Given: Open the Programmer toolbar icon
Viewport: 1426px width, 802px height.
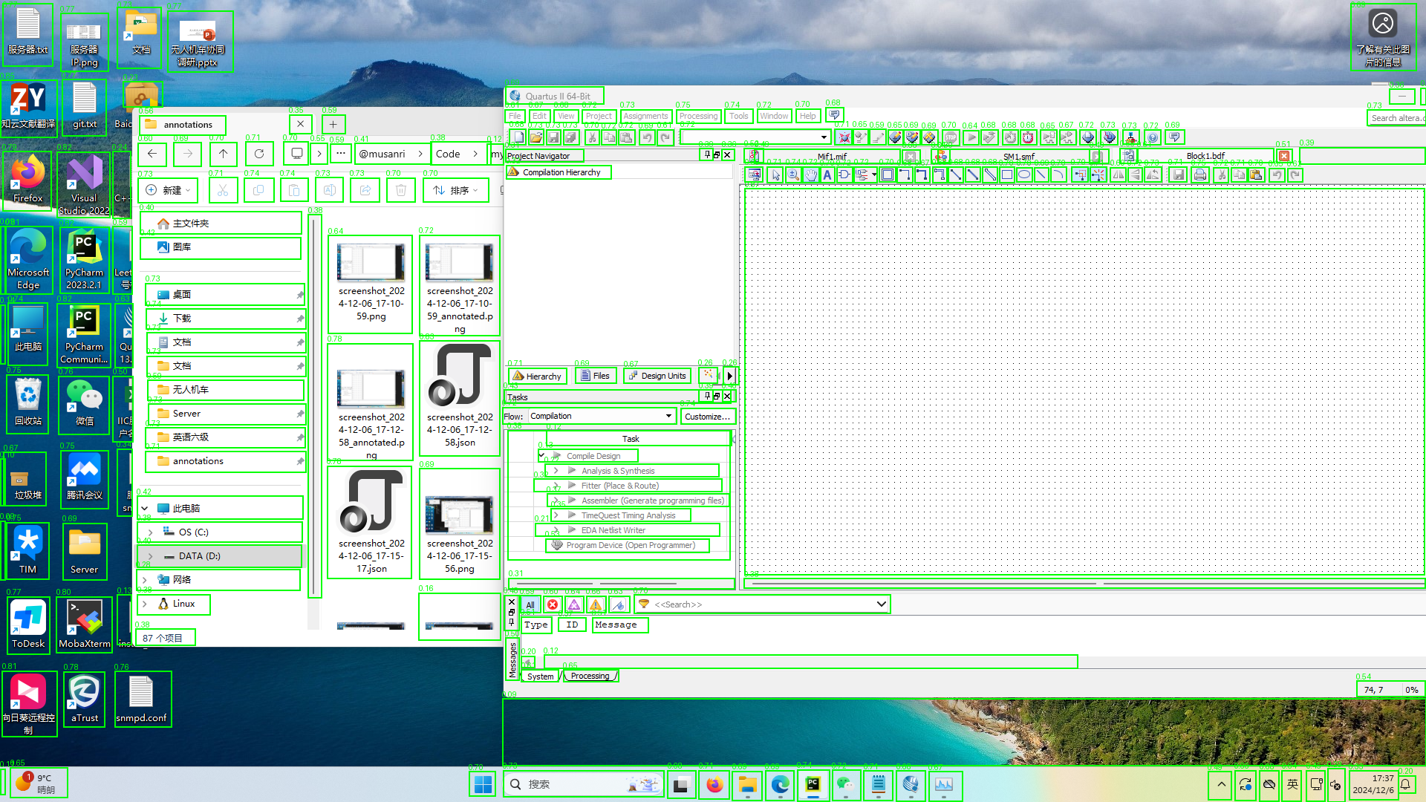Looking at the screenshot, I should pyautogui.click(x=1109, y=137).
